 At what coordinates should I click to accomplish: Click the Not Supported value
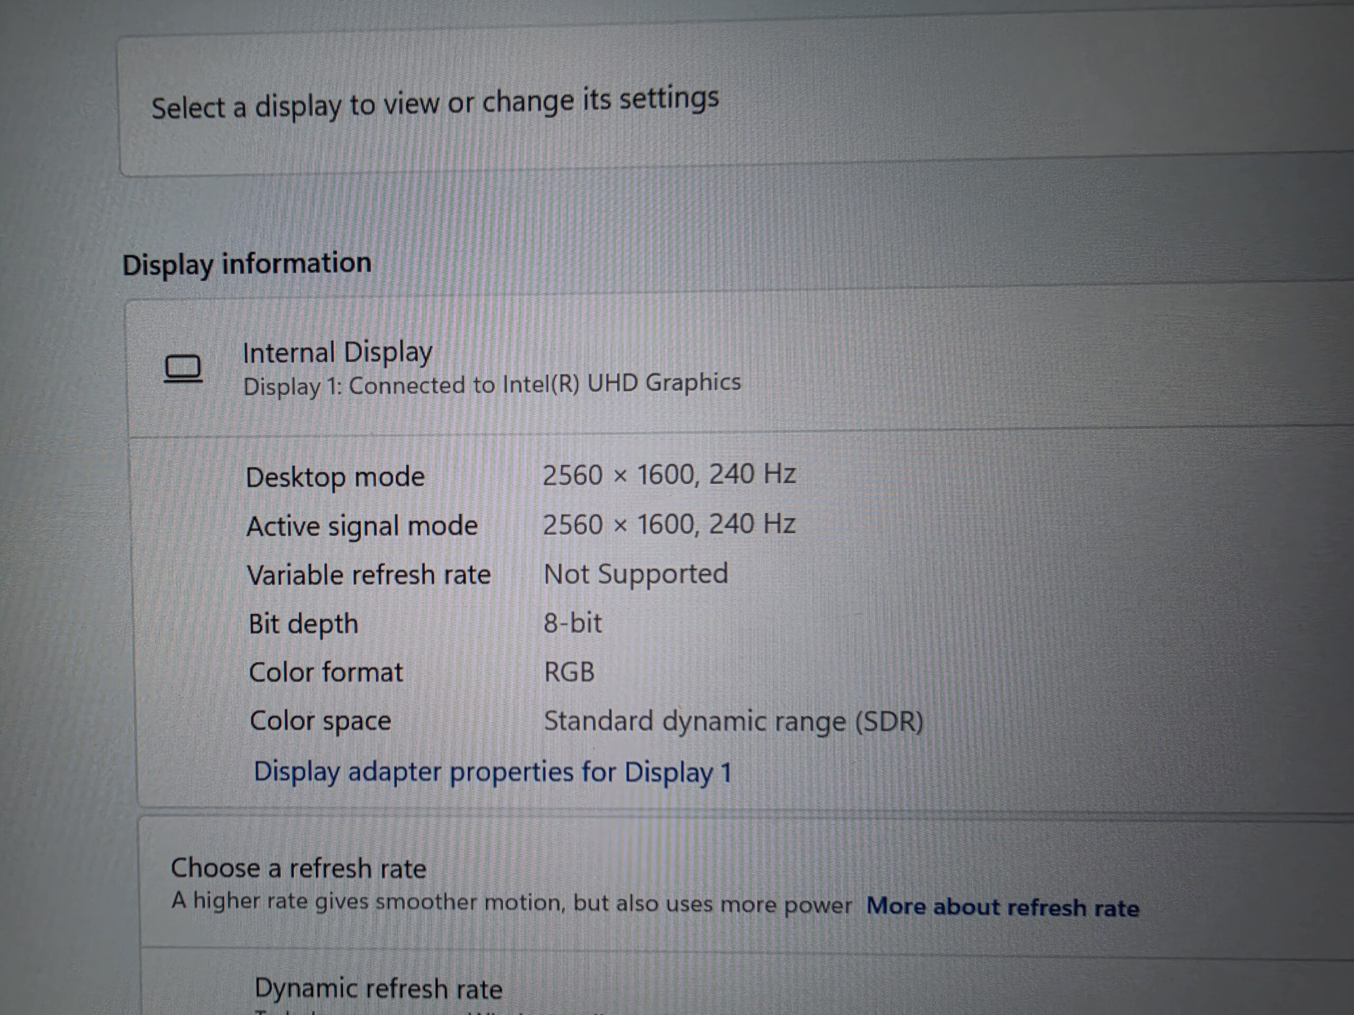coord(636,575)
